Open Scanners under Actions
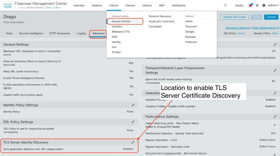The image size is (280, 156). point(191,26)
